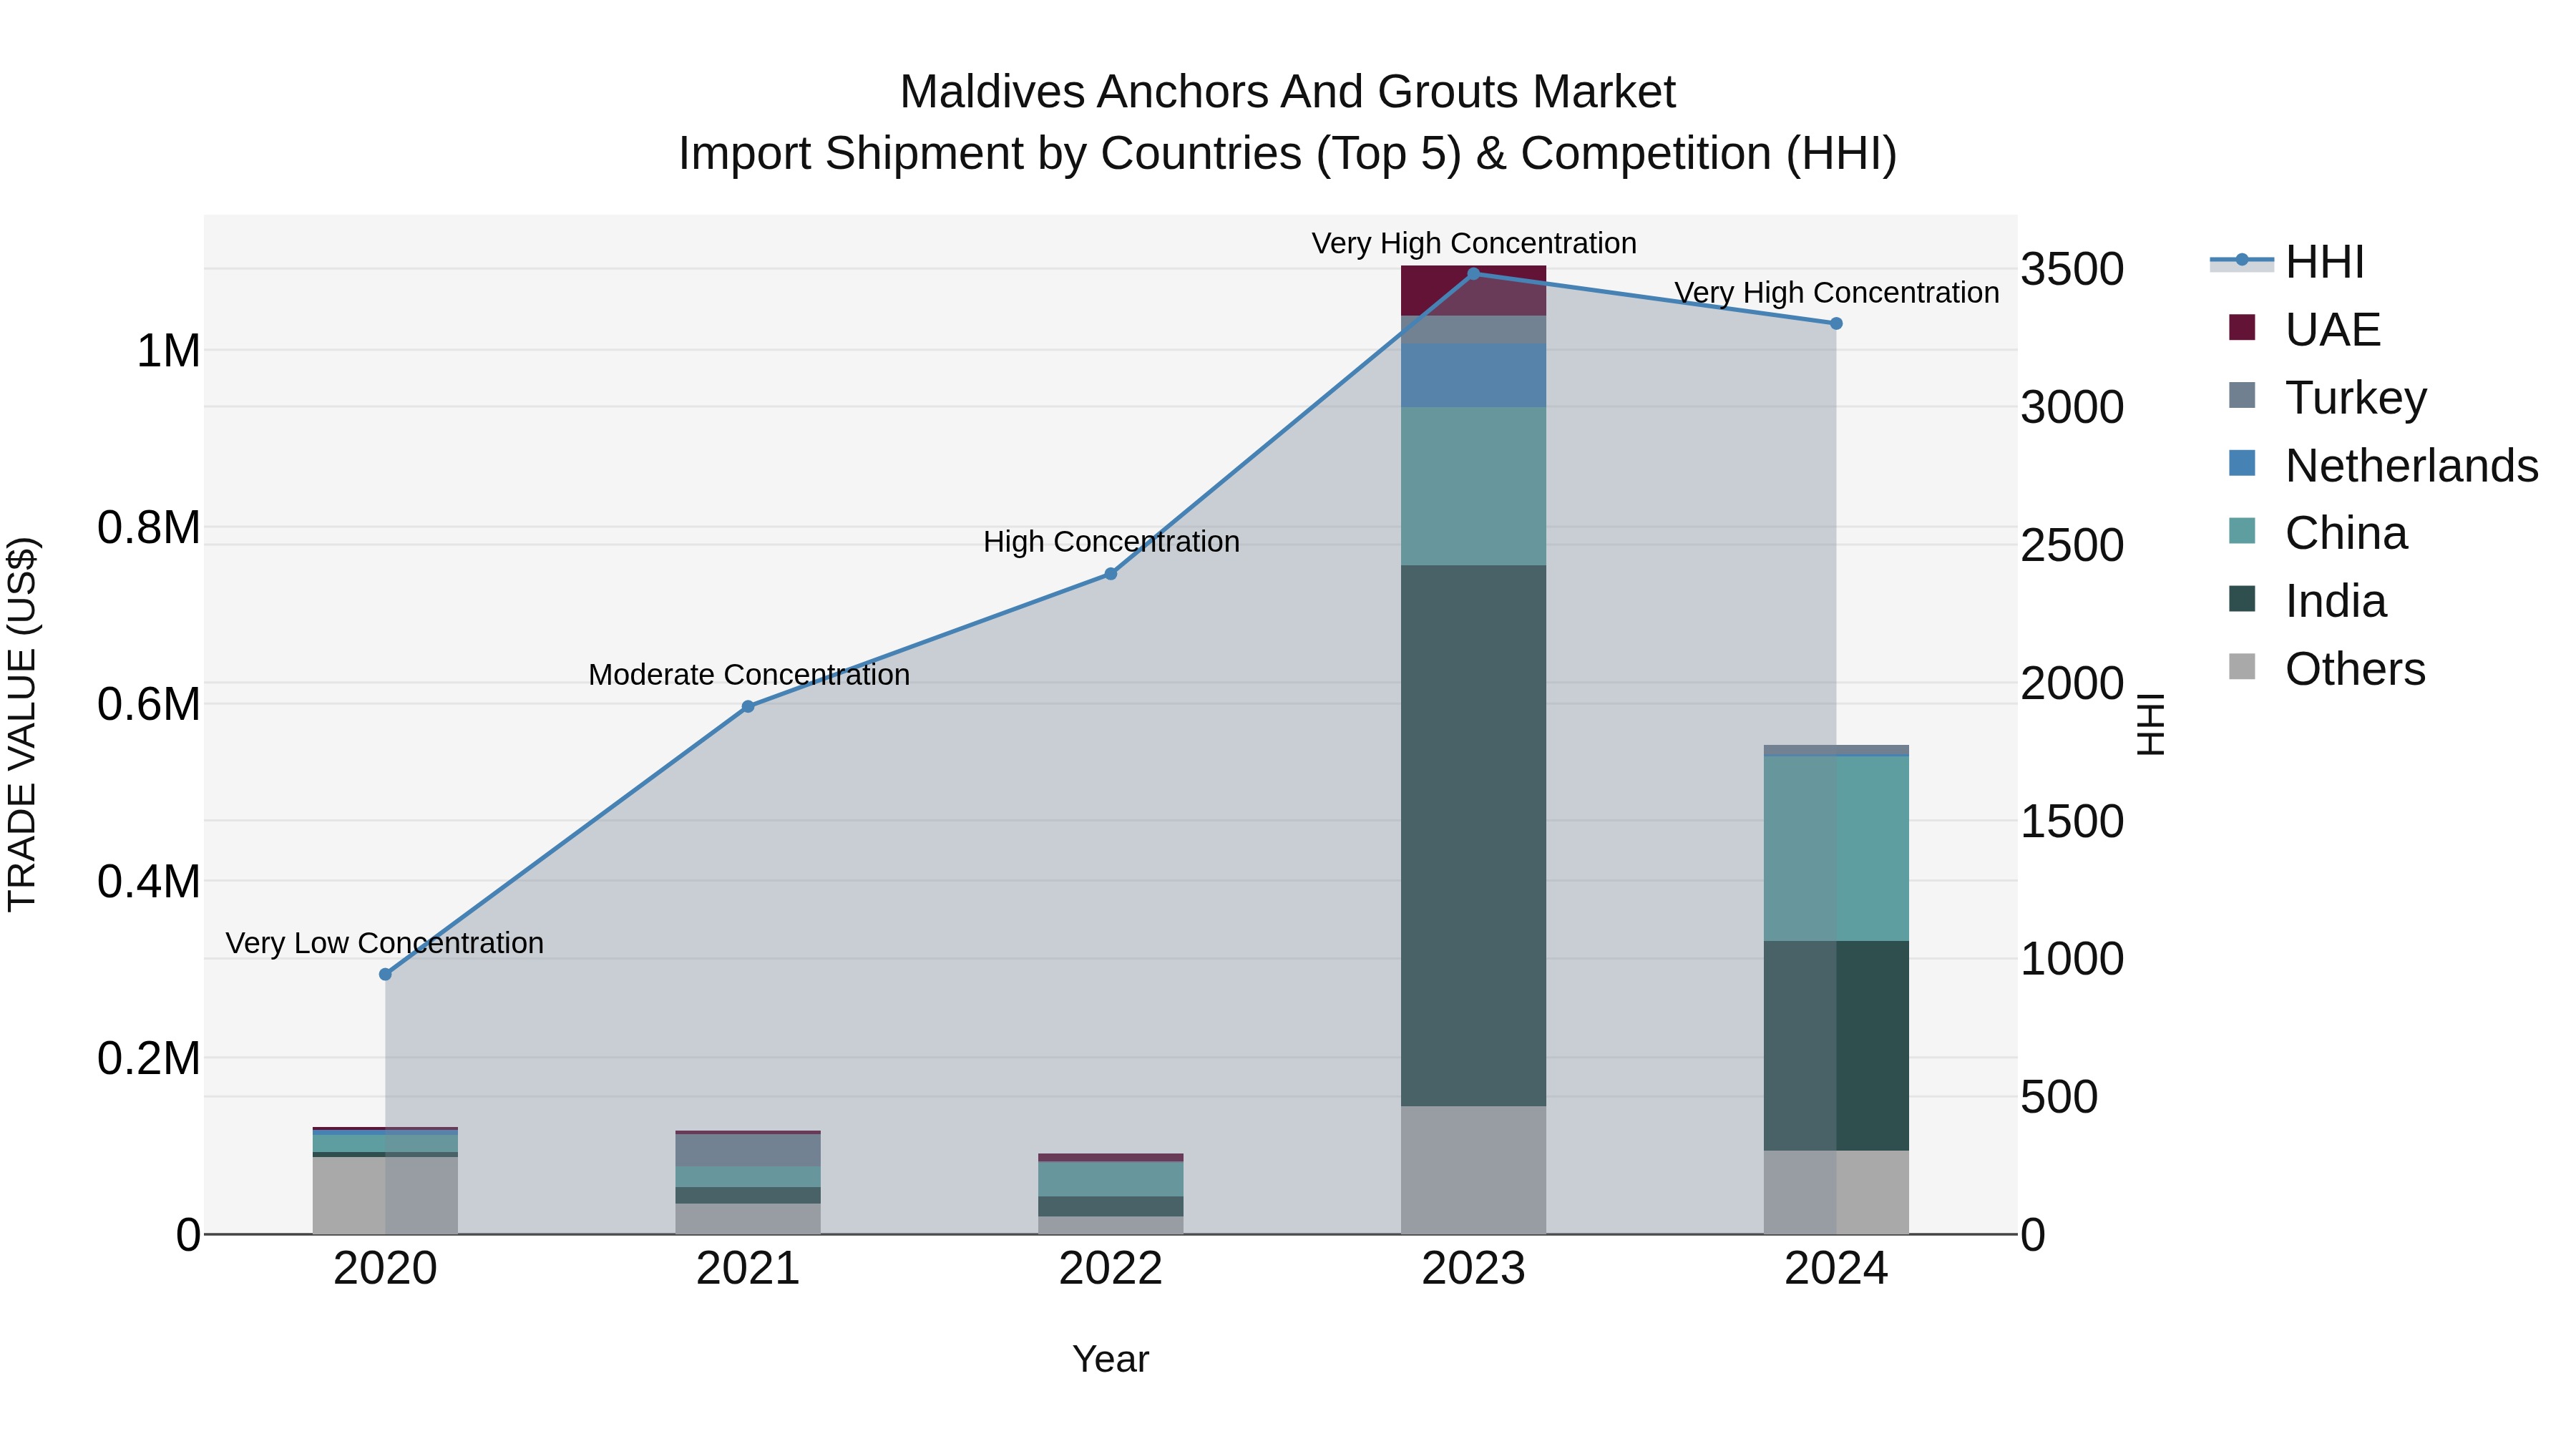The width and height of the screenshot is (2576, 1449).
Task: Click the subtitle 'Import Shipment by Countries'
Action: pos(990,154)
